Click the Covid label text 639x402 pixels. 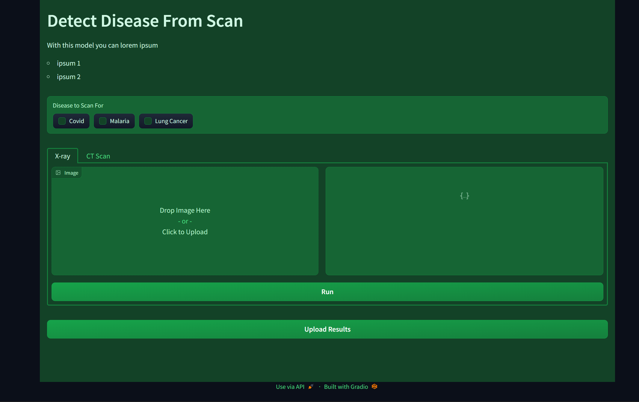tap(77, 121)
